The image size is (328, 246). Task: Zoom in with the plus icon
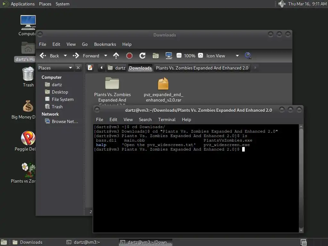tap(201, 55)
